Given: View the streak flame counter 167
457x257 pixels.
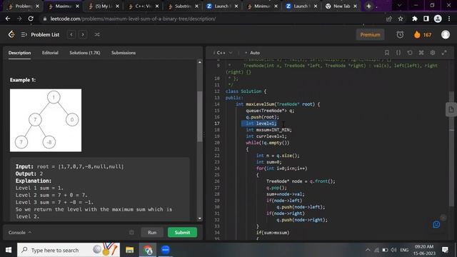Looking at the screenshot, I should [x=423, y=35].
